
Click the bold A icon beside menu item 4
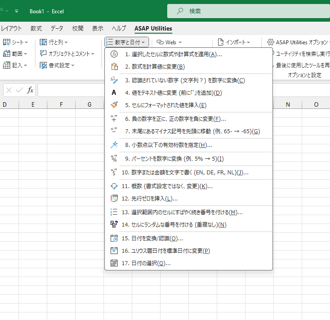[114, 93]
